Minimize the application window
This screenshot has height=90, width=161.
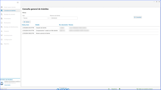[154, 2]
